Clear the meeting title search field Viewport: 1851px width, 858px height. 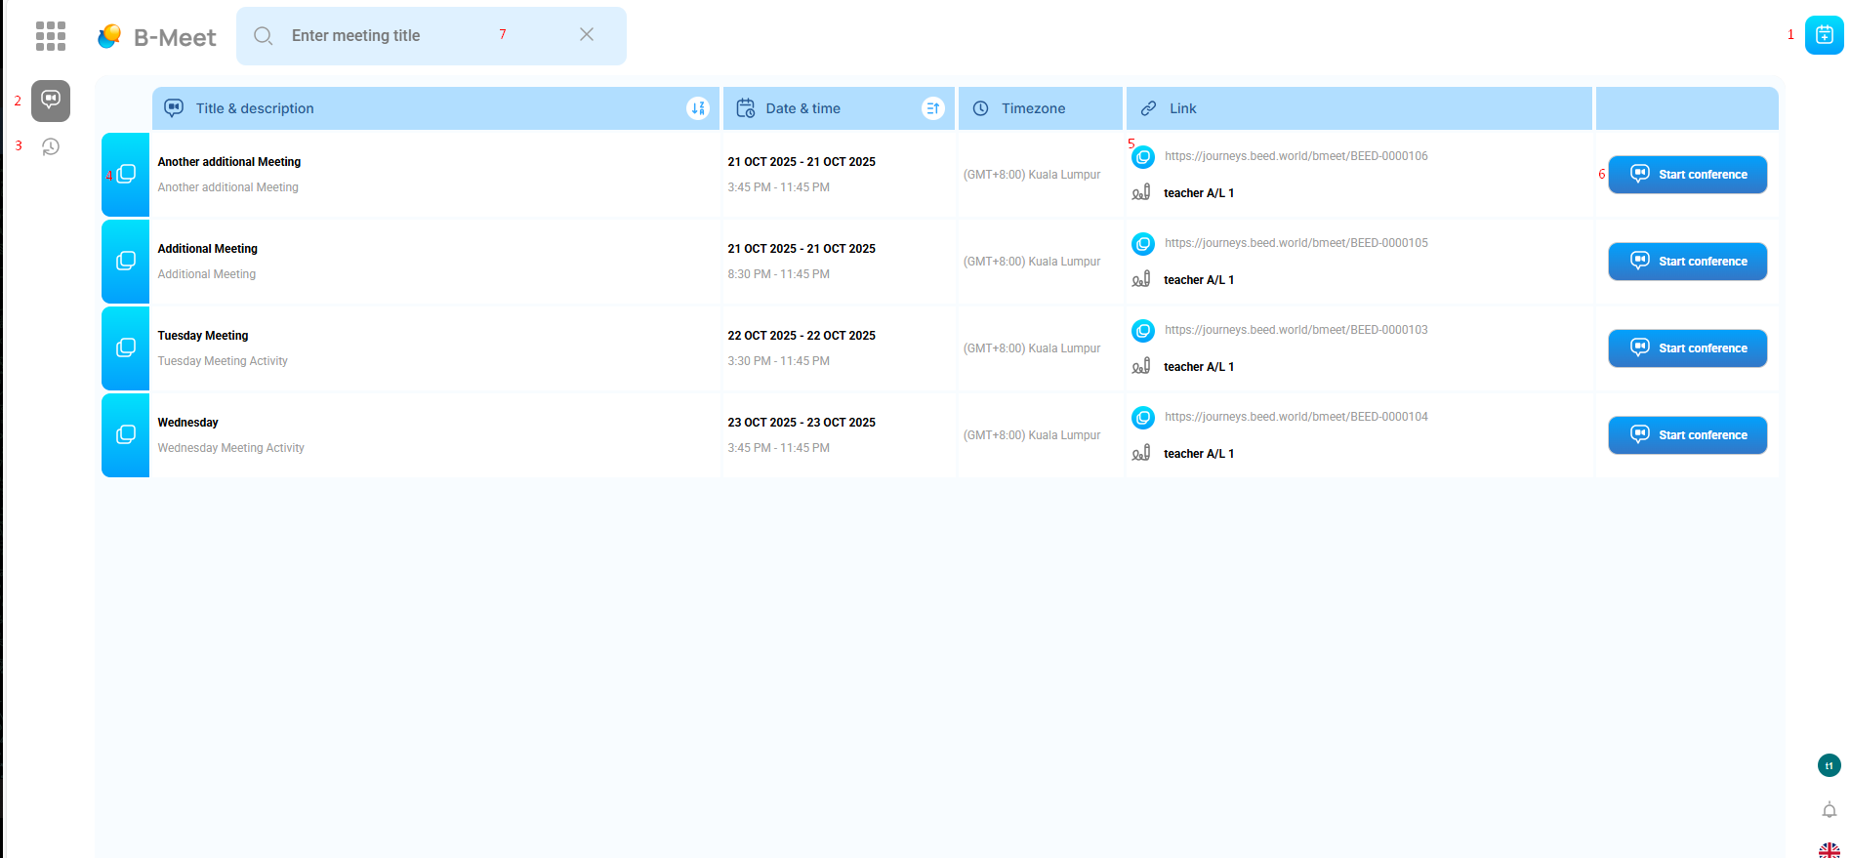click(587, 35)
